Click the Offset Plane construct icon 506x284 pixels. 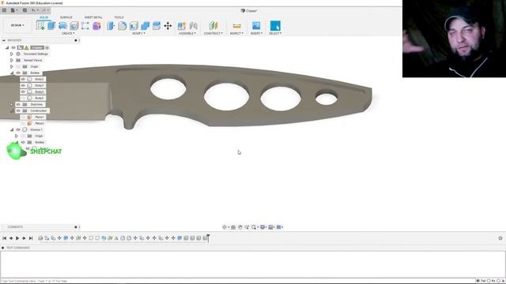click(x=213, y=26)
